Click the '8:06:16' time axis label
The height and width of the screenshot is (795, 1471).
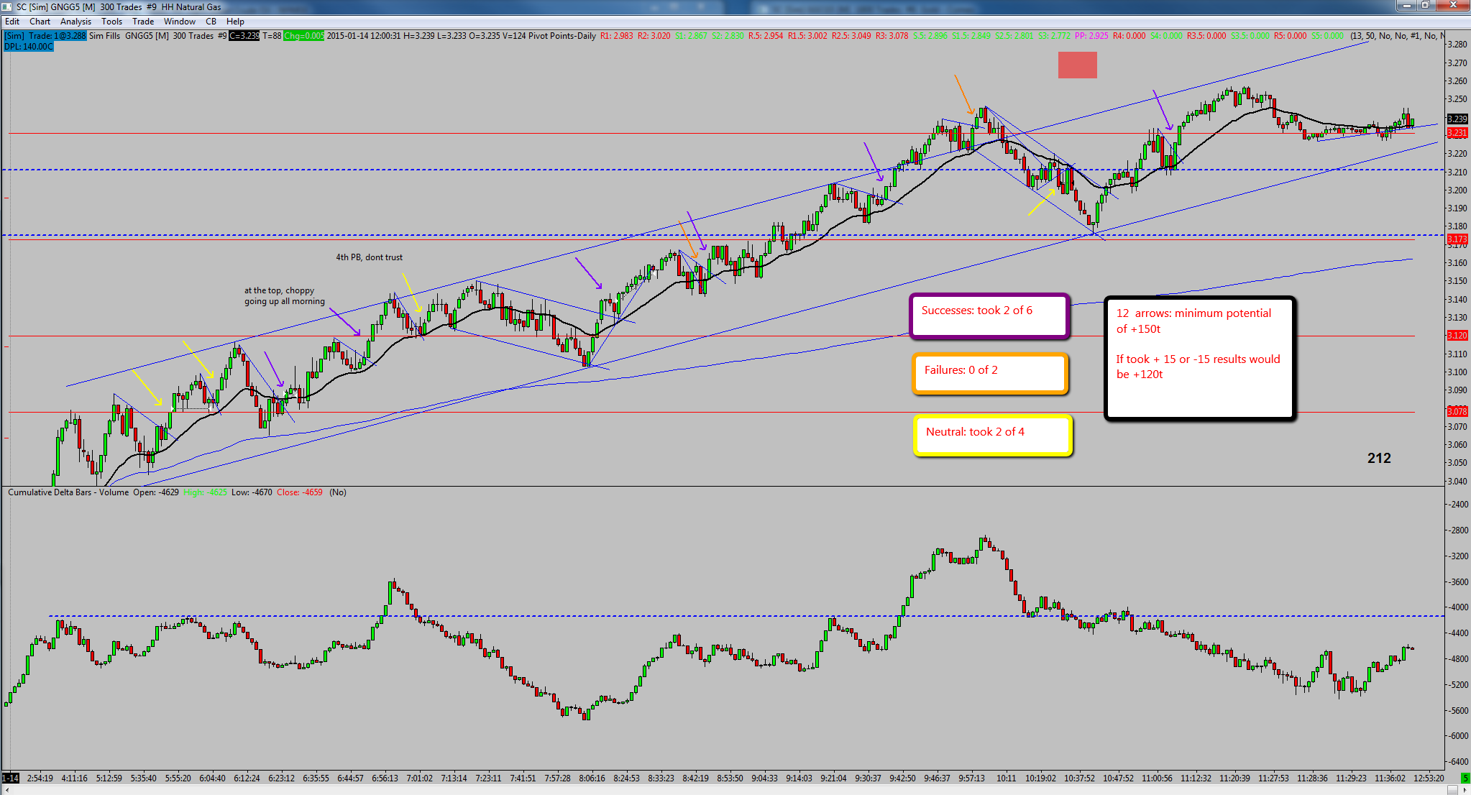(x=592, y=778)
